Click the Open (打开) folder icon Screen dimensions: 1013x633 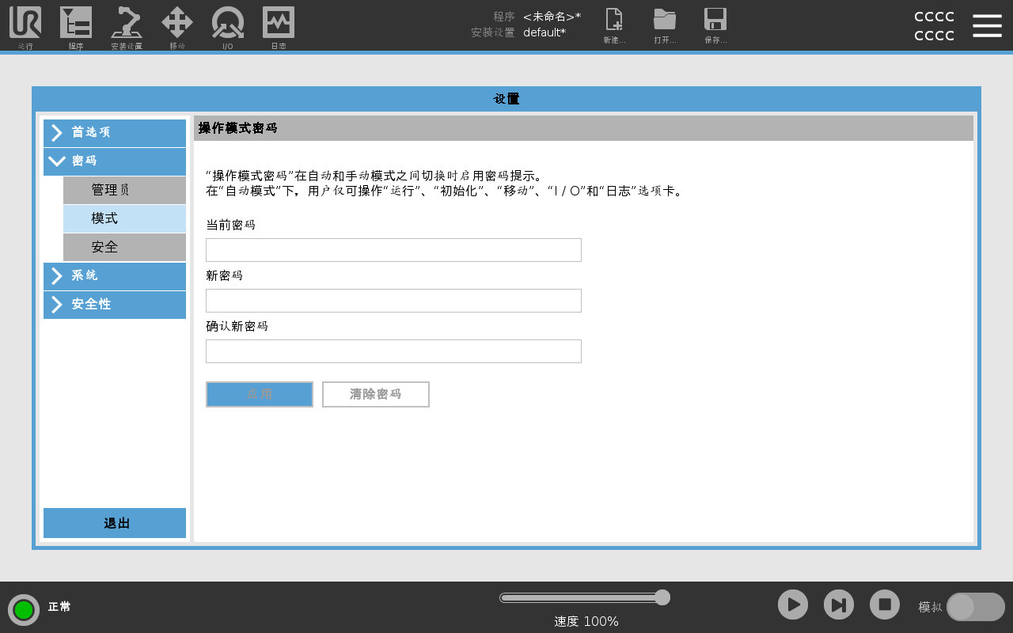[x=665, y=21]
